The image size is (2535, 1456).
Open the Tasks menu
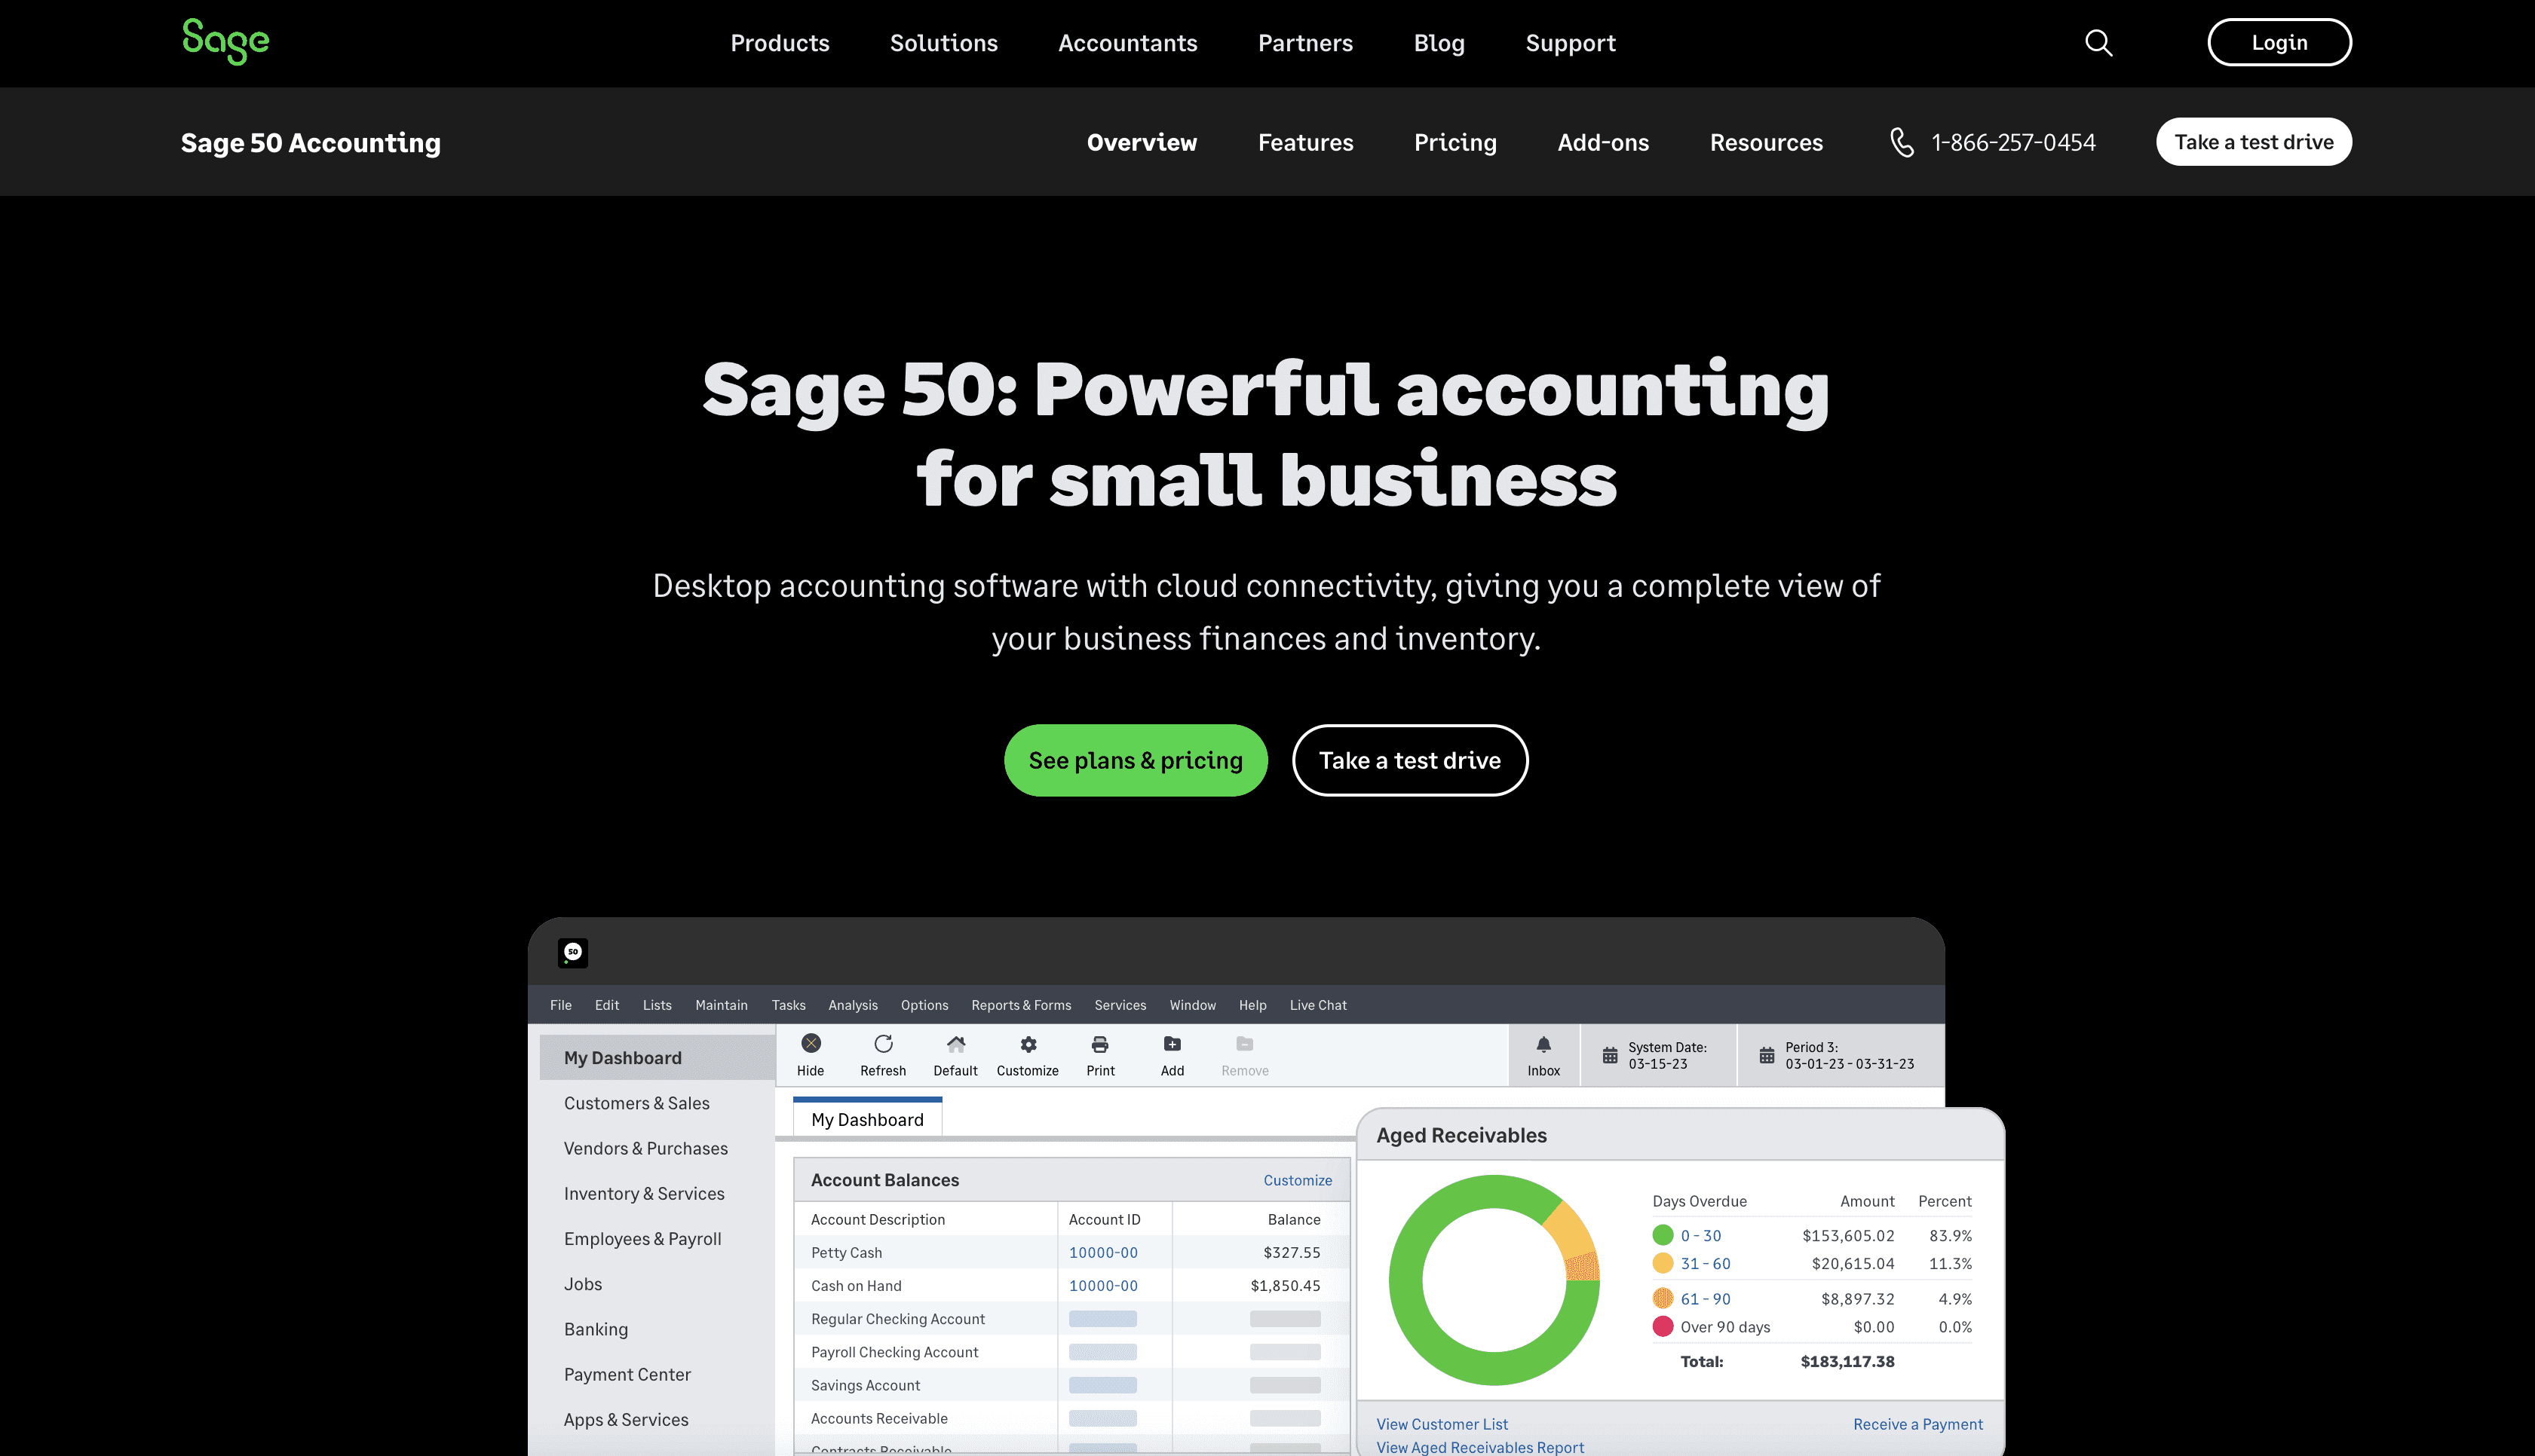coord(788,1005)
